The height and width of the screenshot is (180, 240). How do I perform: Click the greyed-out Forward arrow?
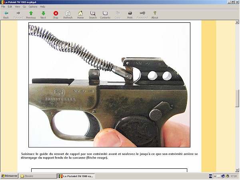pyautogui.click(x=18, y=15)
